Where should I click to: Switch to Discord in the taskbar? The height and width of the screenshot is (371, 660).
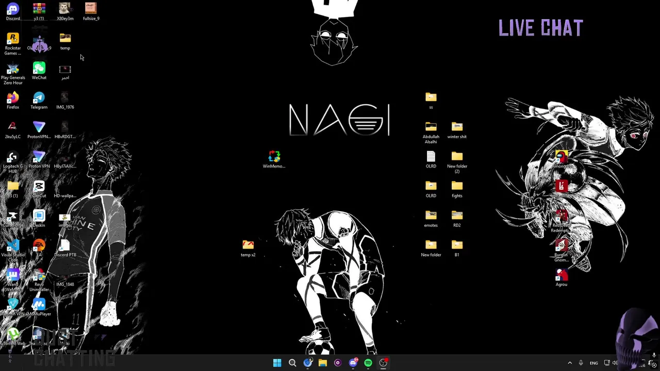[x=353, y=363]
